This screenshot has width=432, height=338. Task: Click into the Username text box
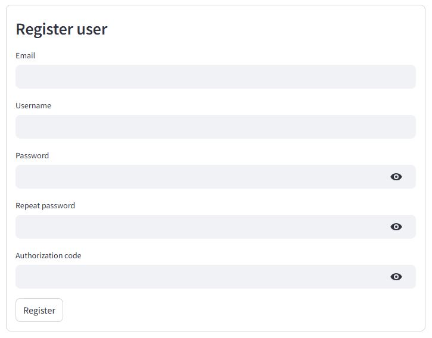tap(215, 127)
